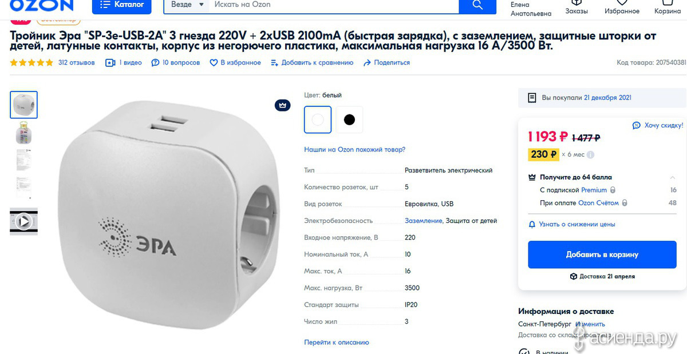Click the Поделиться share arrow

(x=367, y=63)
